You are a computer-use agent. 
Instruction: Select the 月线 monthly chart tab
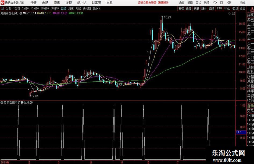[78, 8]
